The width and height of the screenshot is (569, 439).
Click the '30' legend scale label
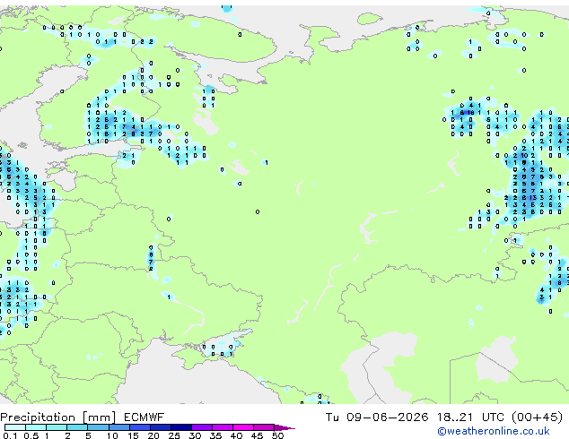point(195,435)
